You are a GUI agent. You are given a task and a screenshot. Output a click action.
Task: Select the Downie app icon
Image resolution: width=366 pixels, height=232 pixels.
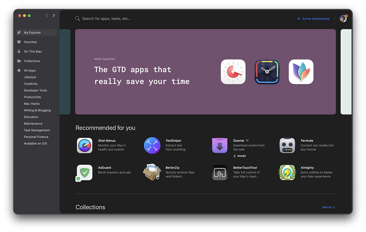(220, 146)
